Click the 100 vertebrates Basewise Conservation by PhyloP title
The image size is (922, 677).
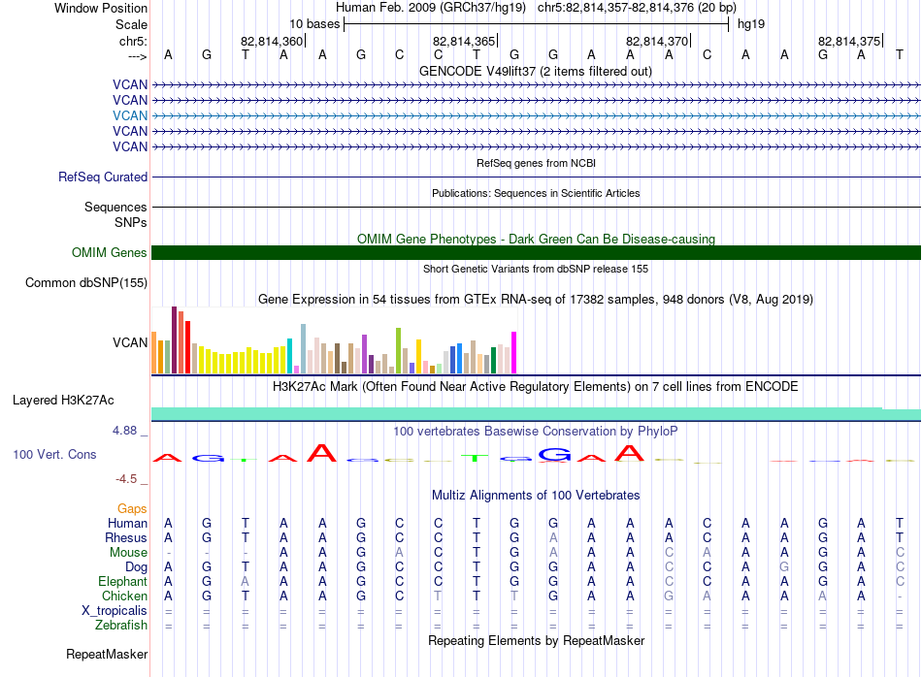(x=536, y=432)
